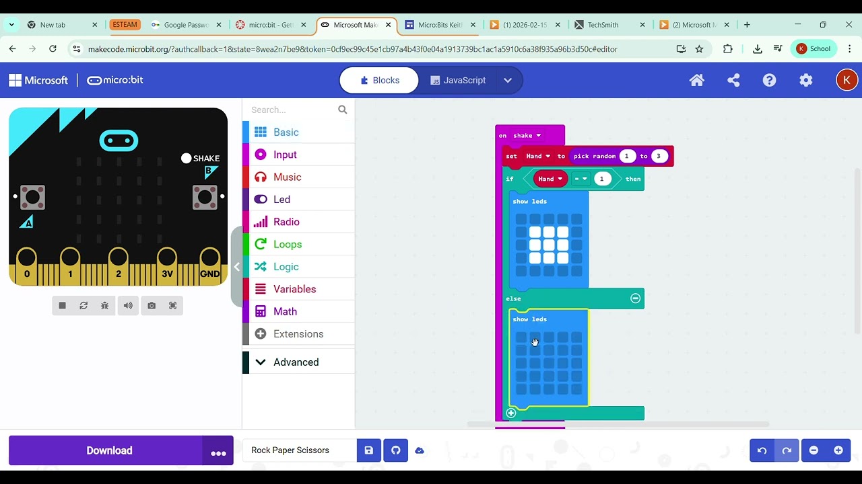This screenshot has width=862, height=484.
Task: Click the Share project icon
Action: [x=733, y=80]
